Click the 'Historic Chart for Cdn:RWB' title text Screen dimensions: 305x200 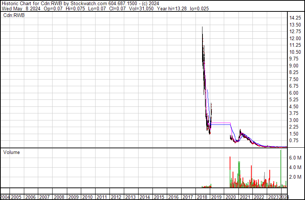(32, 3)
